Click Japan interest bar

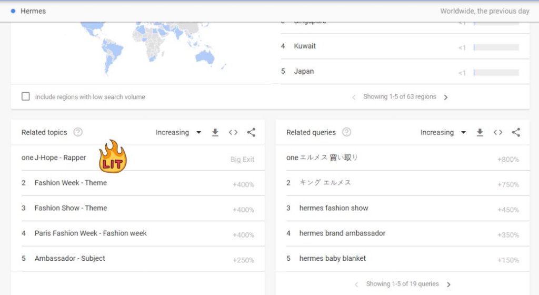click(496, 73)
